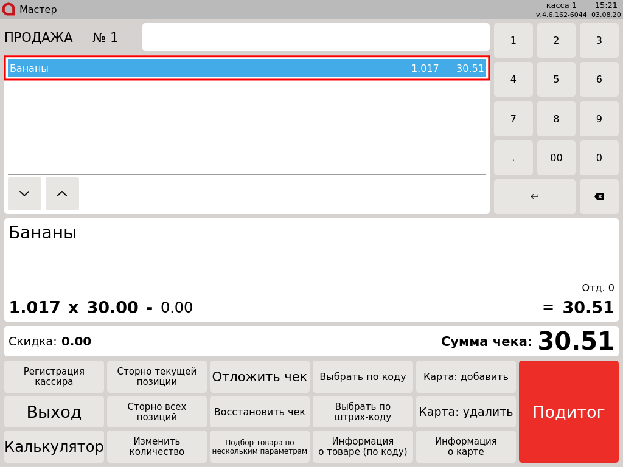Select the Бананы line in the receipt
Screen dimensions: 623x467
(246, 68)
